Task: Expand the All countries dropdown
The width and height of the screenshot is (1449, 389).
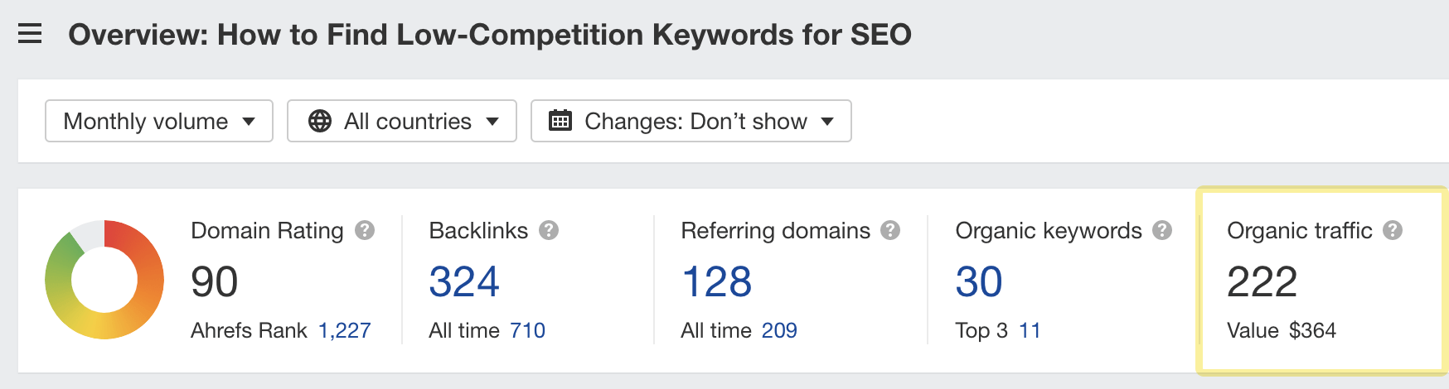Action: pyautogui.click(x=402, y=121)
